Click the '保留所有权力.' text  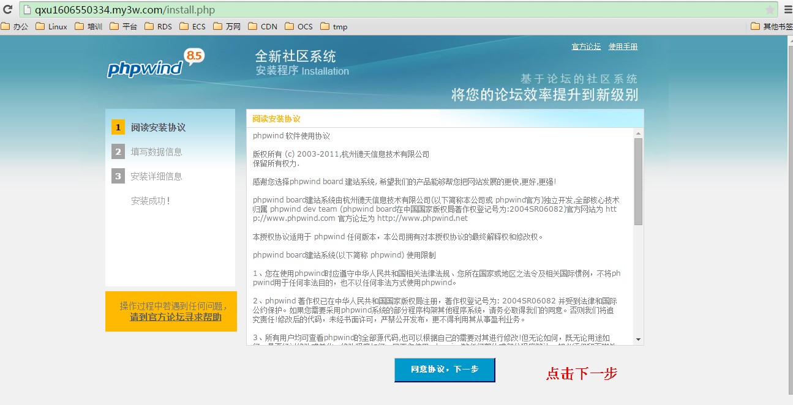(276, 163)
